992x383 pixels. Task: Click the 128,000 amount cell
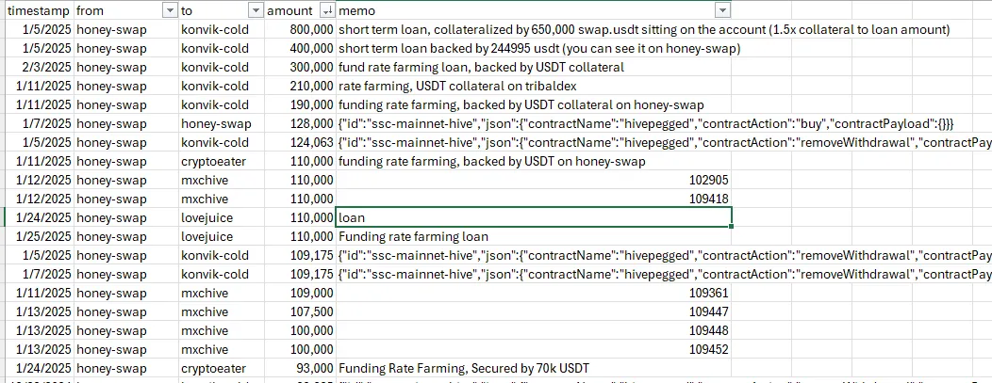coord(300,123)
